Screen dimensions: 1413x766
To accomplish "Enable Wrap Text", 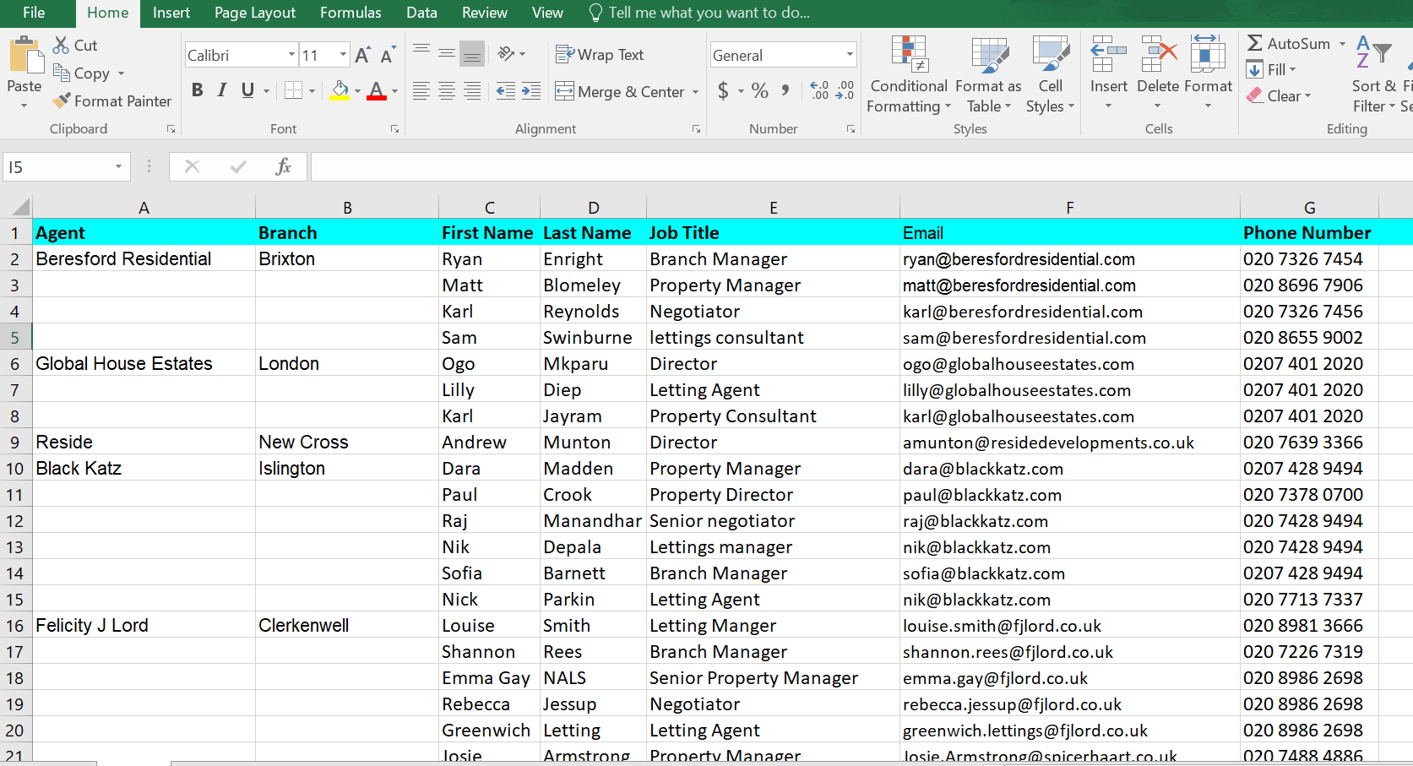I will coord(600,54).
